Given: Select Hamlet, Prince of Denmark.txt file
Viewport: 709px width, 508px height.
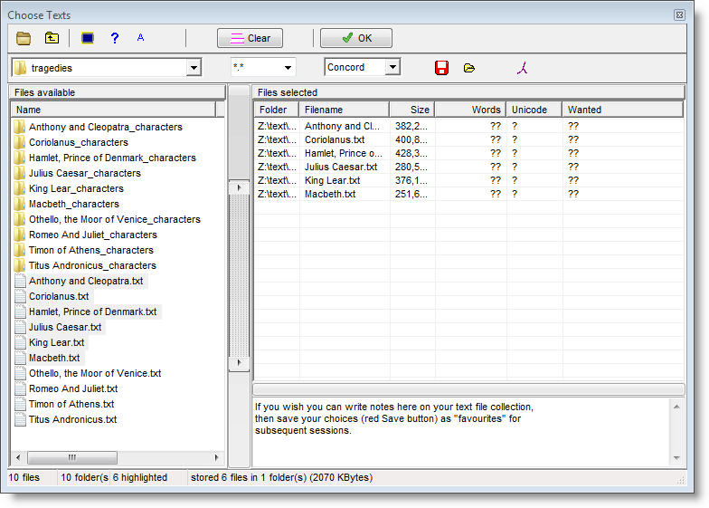Looking at the screenshot, I should pos(87,312).
